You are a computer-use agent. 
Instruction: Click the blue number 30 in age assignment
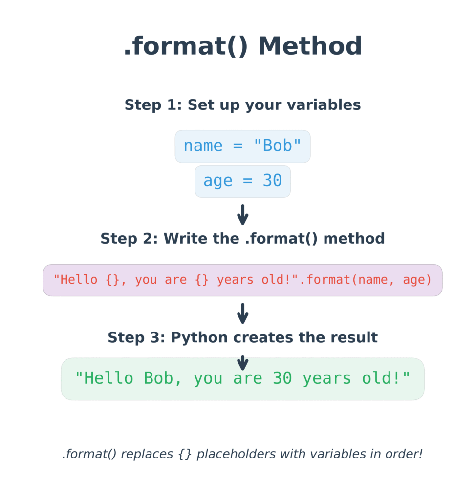[x=272, y=180]
